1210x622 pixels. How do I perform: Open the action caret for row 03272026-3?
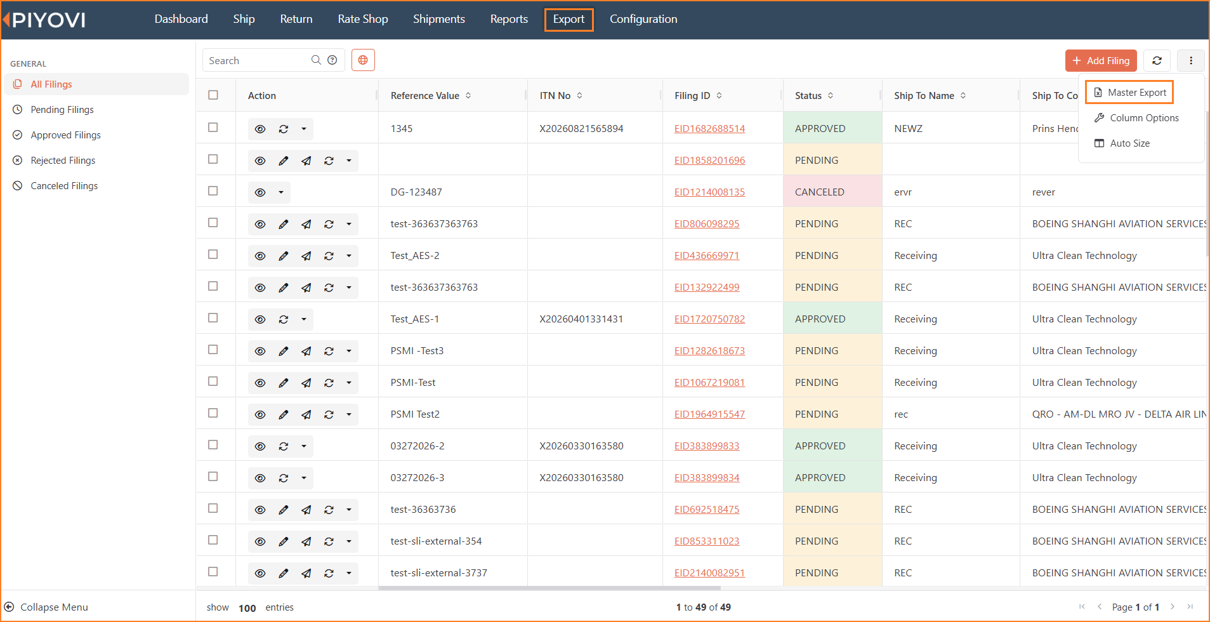click(304, 478)
